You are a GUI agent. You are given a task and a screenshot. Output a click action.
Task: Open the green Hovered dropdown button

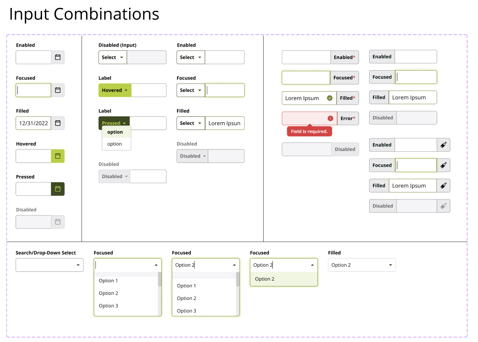[x=115, y=90]
